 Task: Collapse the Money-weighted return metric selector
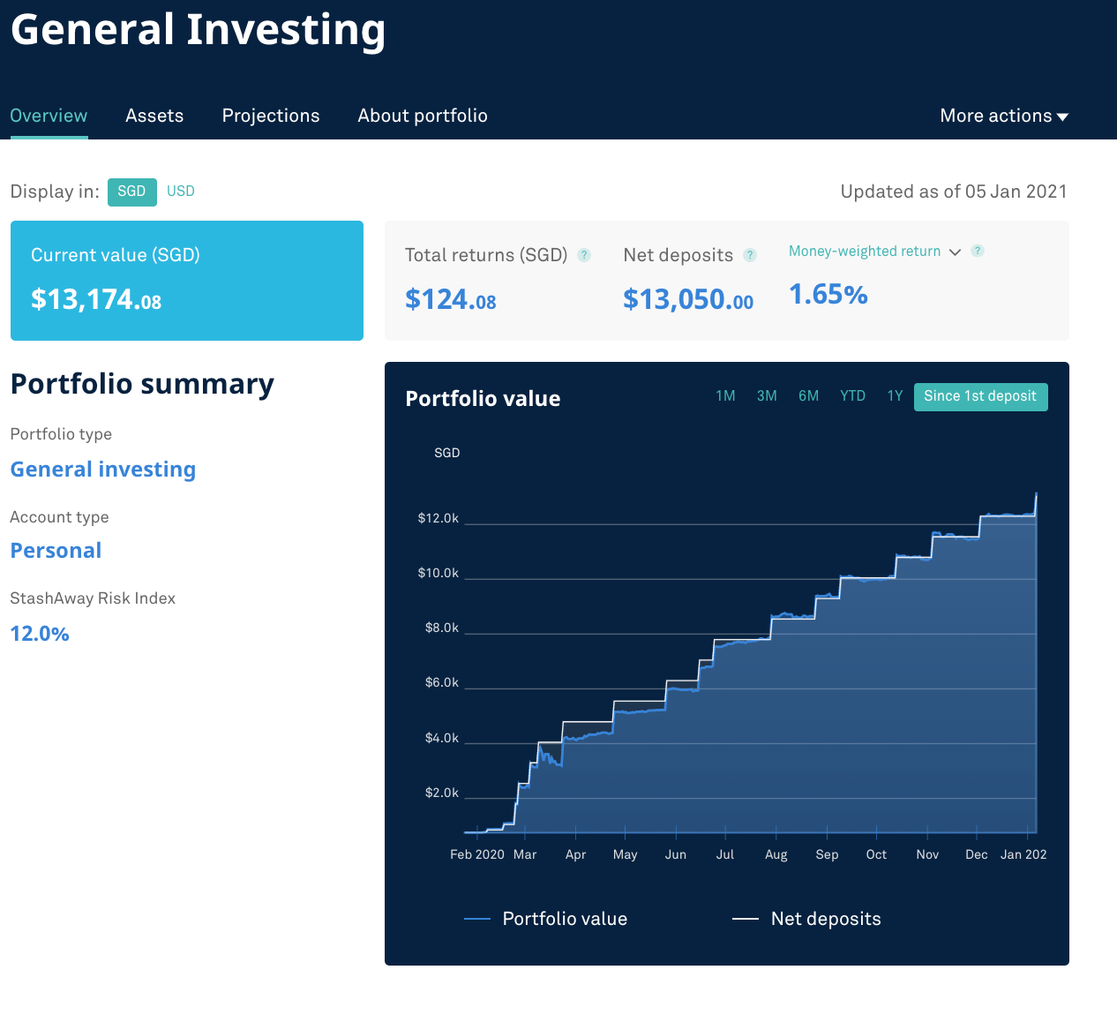pos(955,252)
